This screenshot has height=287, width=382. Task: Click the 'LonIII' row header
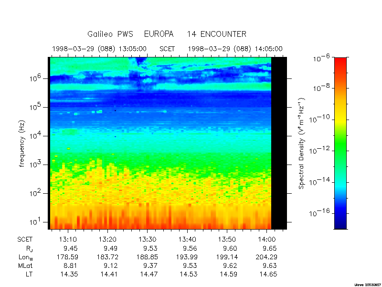click(x=26, y=257)
